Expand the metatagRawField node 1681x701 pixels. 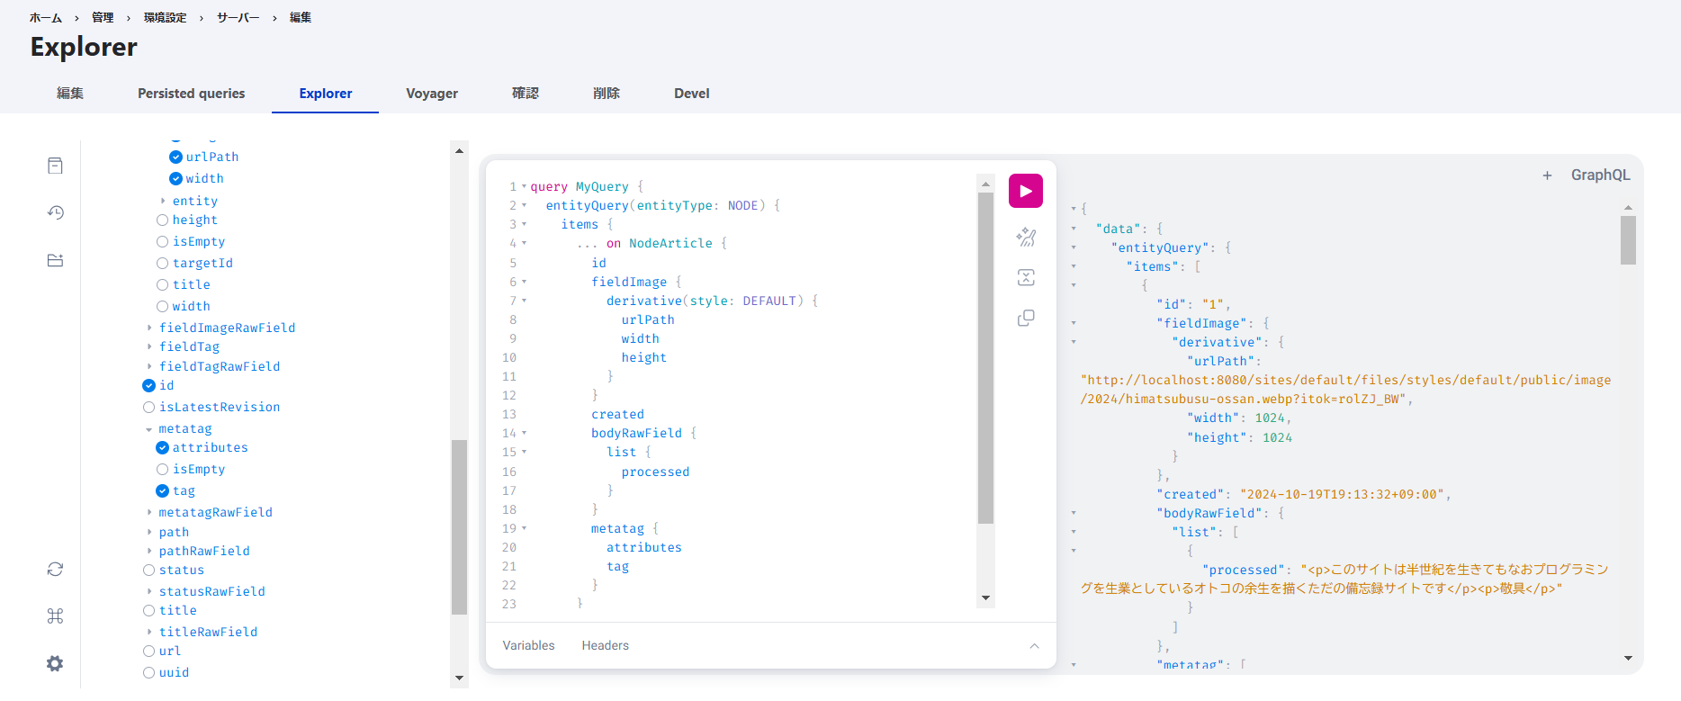[x=149, y=512]
